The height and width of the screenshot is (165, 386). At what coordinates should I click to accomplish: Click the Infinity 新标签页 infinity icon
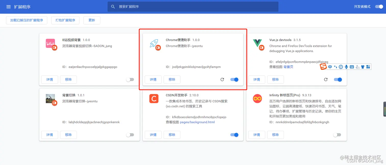257,98
